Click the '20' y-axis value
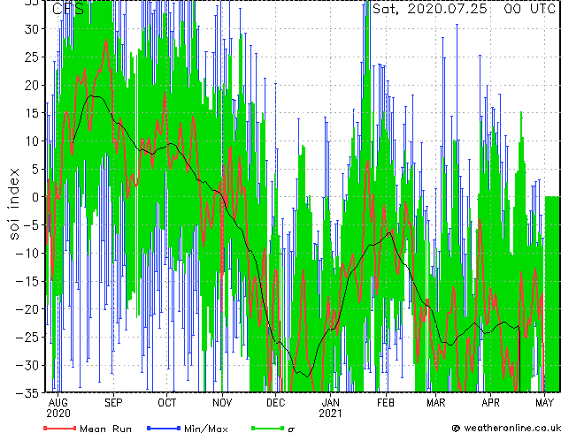 [x=32, y=85]
